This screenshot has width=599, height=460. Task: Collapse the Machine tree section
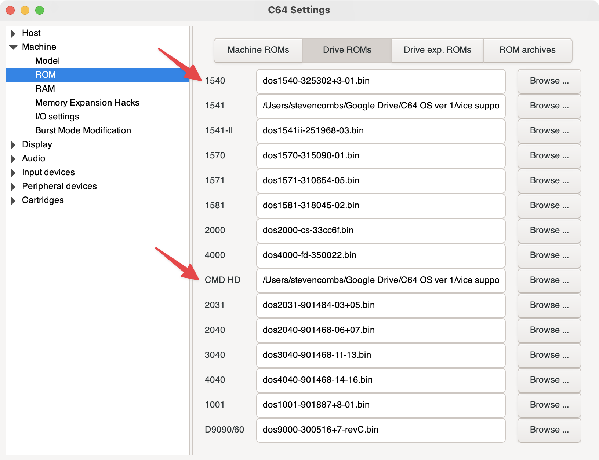pyautogui.click(x=13, y=47)
